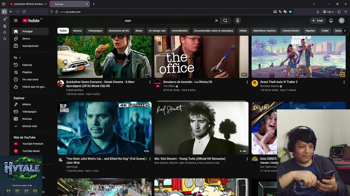Open options for Quicksilver Saves Everyone video

150,82
